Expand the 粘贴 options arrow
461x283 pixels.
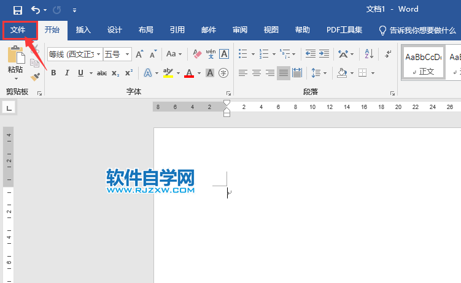coord(16,78)
